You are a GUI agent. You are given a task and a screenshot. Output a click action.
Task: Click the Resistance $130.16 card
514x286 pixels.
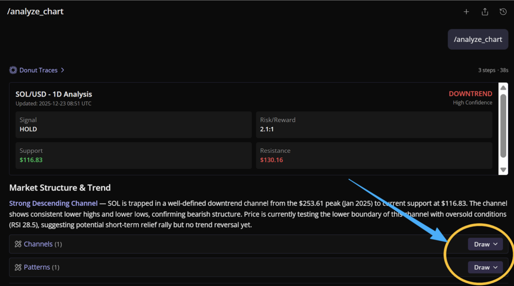tap(374, 155)
